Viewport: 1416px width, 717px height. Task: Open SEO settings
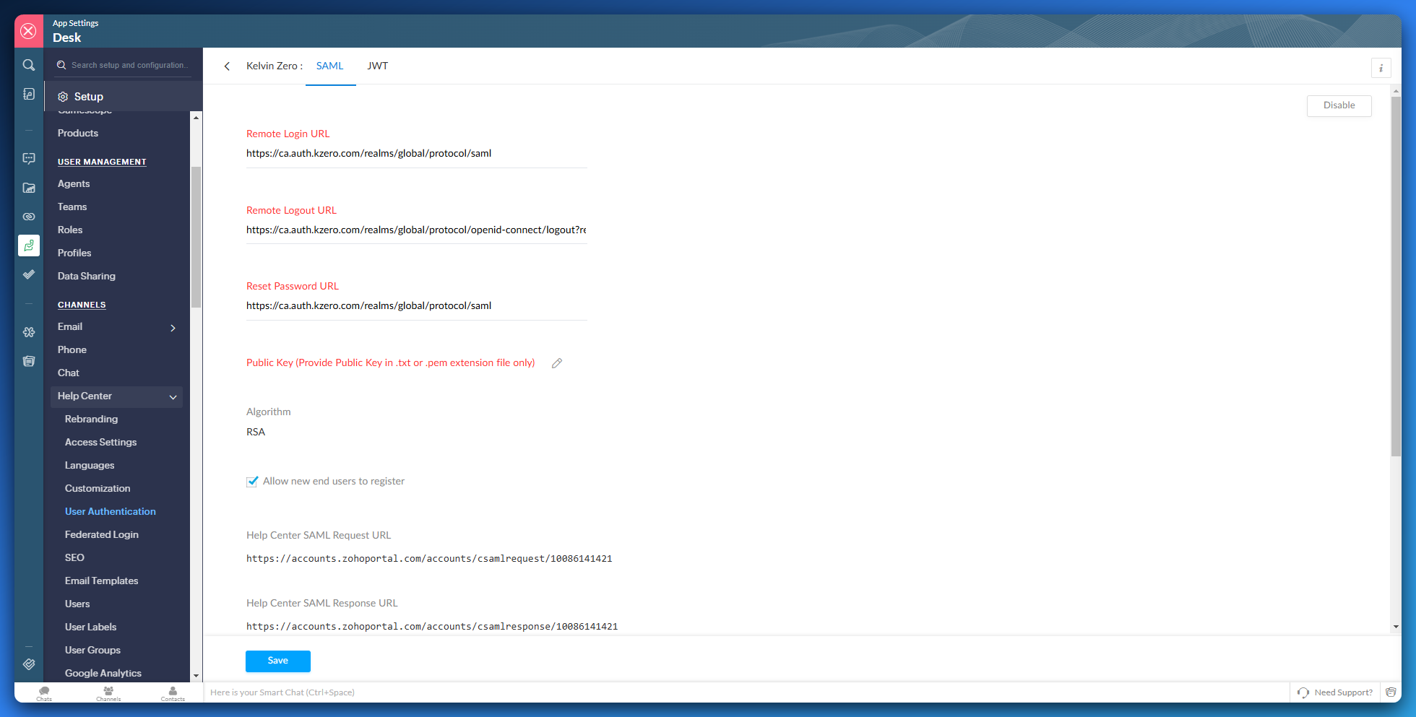point(74,557)
